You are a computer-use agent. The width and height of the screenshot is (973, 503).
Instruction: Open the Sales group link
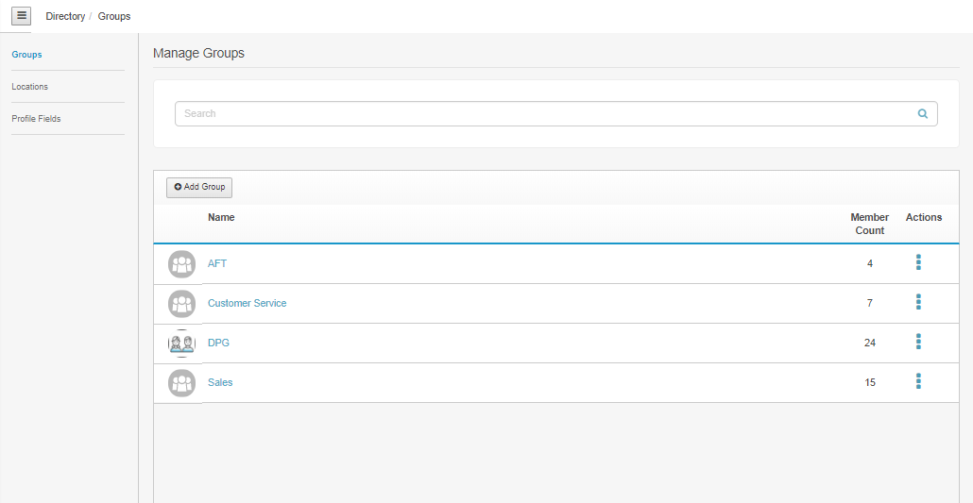(220, 383)
